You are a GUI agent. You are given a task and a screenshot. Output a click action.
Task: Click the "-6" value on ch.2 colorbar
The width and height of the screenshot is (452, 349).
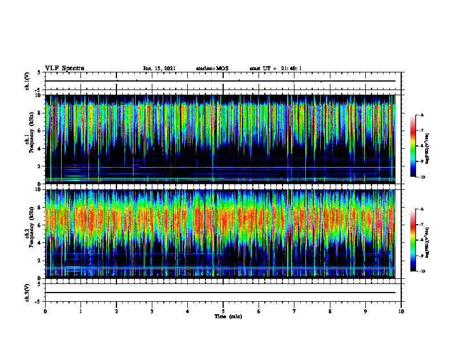point(421,209)
